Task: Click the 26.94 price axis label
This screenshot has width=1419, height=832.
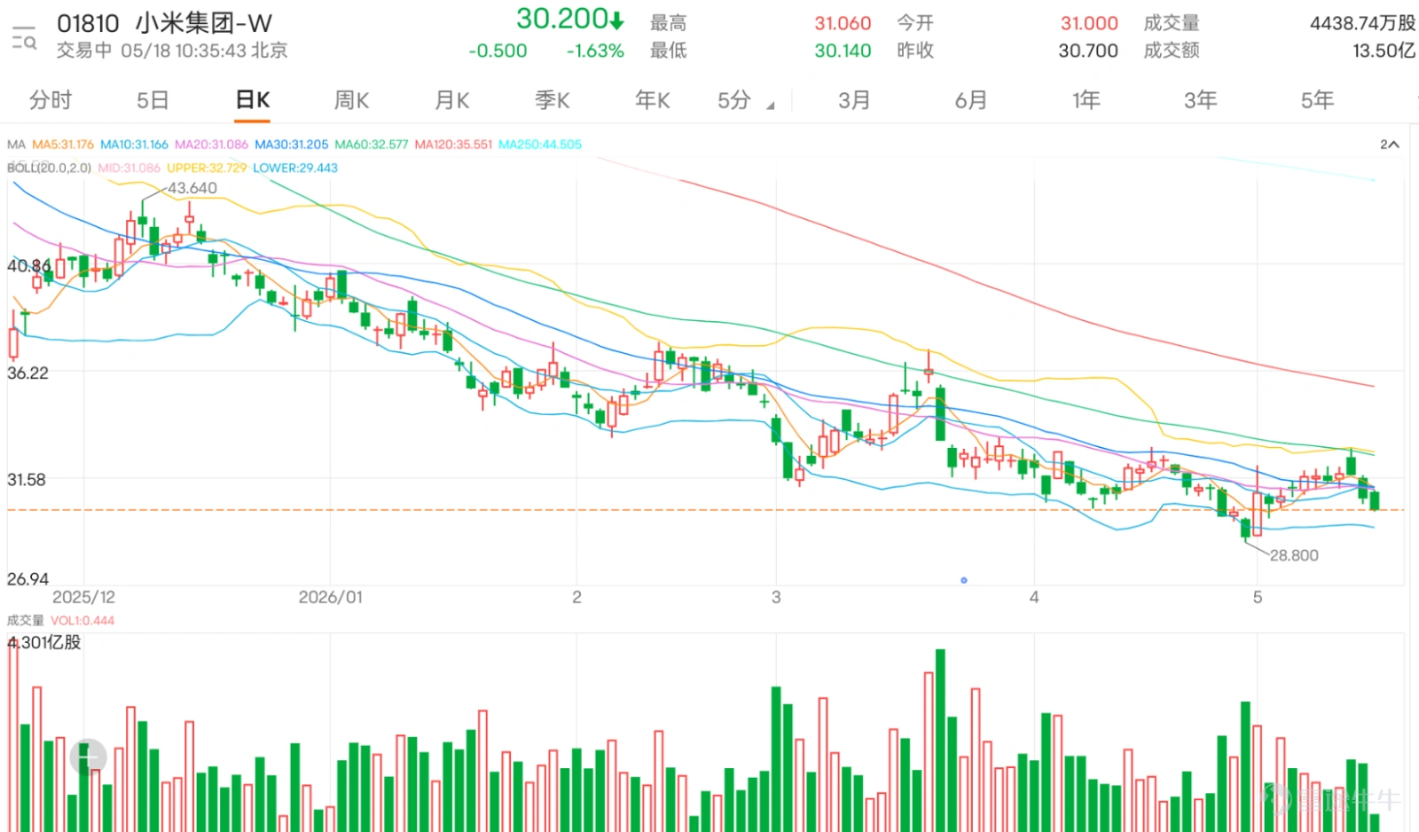Action: tap(27, 578)
